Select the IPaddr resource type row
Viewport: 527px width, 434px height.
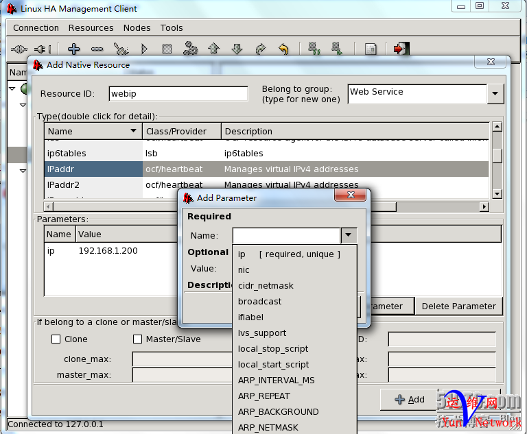coord(266,169)
